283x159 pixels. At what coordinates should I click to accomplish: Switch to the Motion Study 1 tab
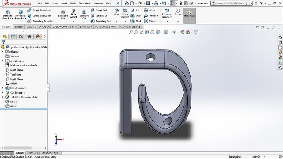point(50,153)
